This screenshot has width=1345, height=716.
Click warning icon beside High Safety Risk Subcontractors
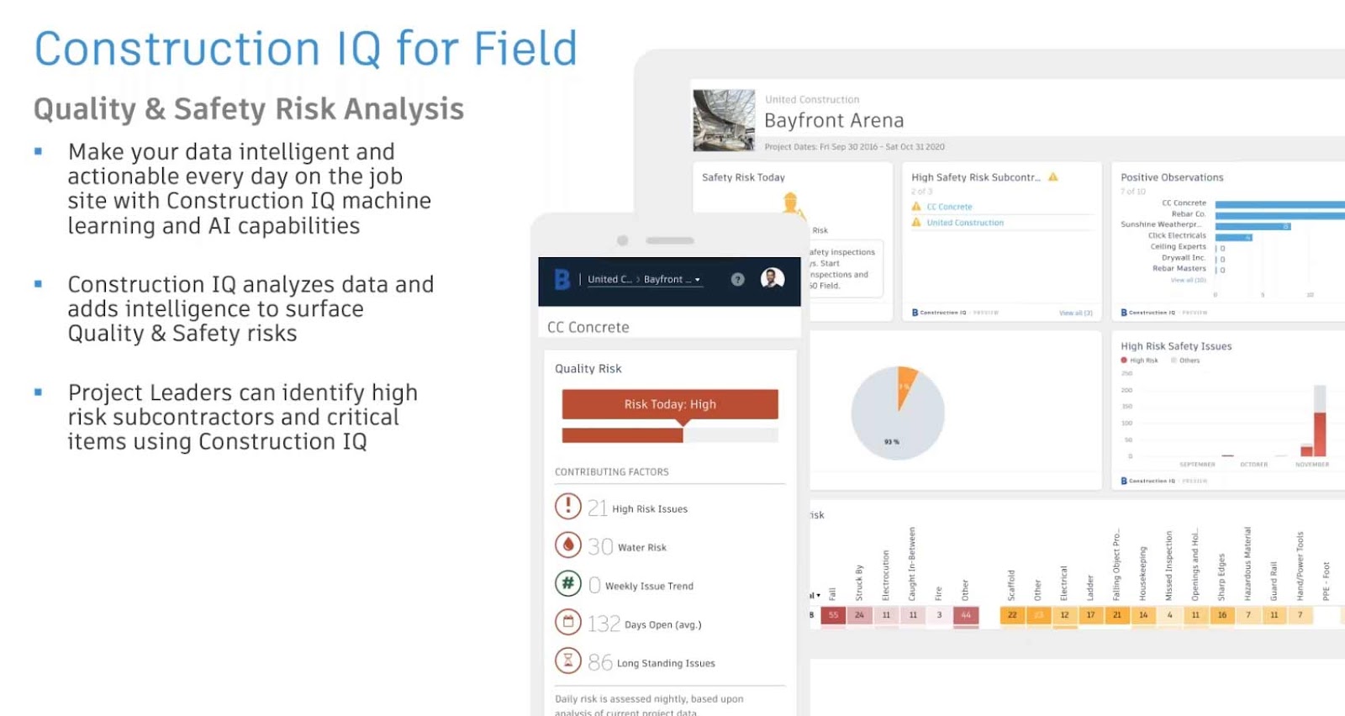point(1053,176)
